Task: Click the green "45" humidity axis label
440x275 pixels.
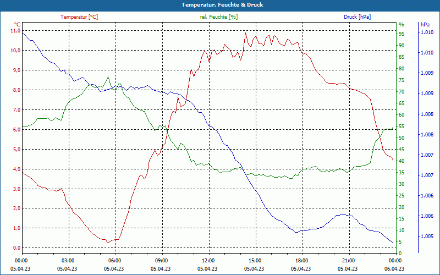Action: tap(402, 150)
